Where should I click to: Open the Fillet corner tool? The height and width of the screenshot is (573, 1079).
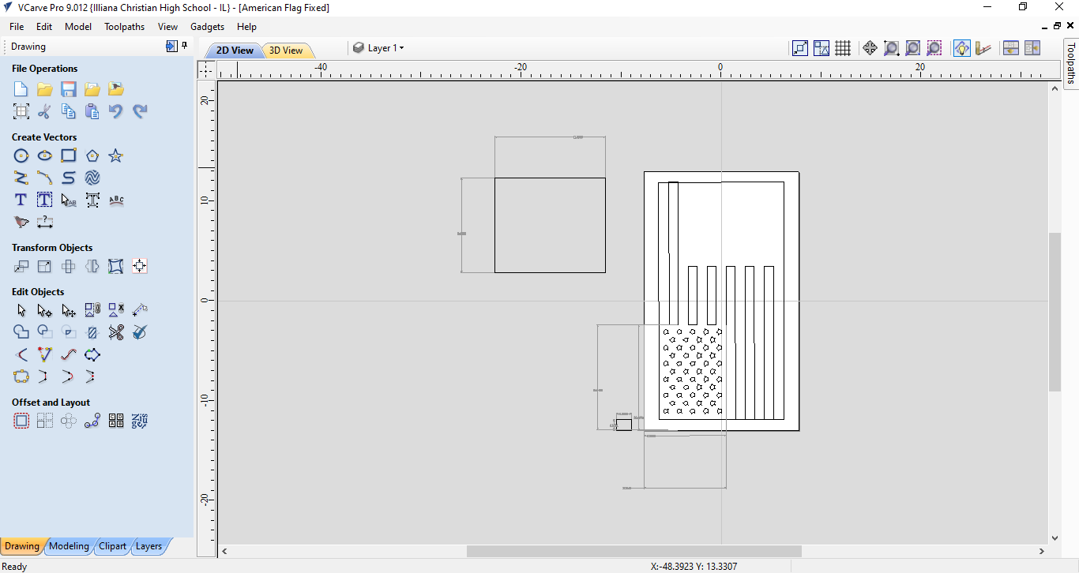click(21, 354)
